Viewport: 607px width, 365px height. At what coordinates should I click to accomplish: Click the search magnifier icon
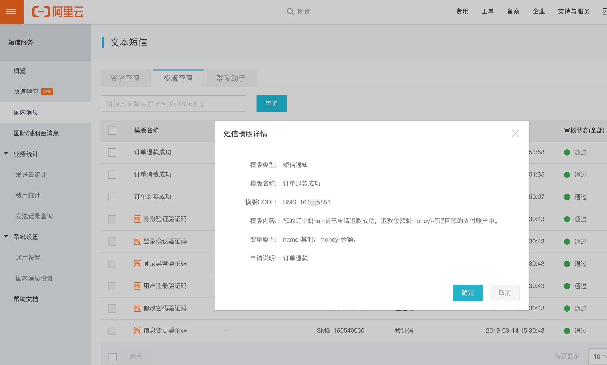click(290, 11)
